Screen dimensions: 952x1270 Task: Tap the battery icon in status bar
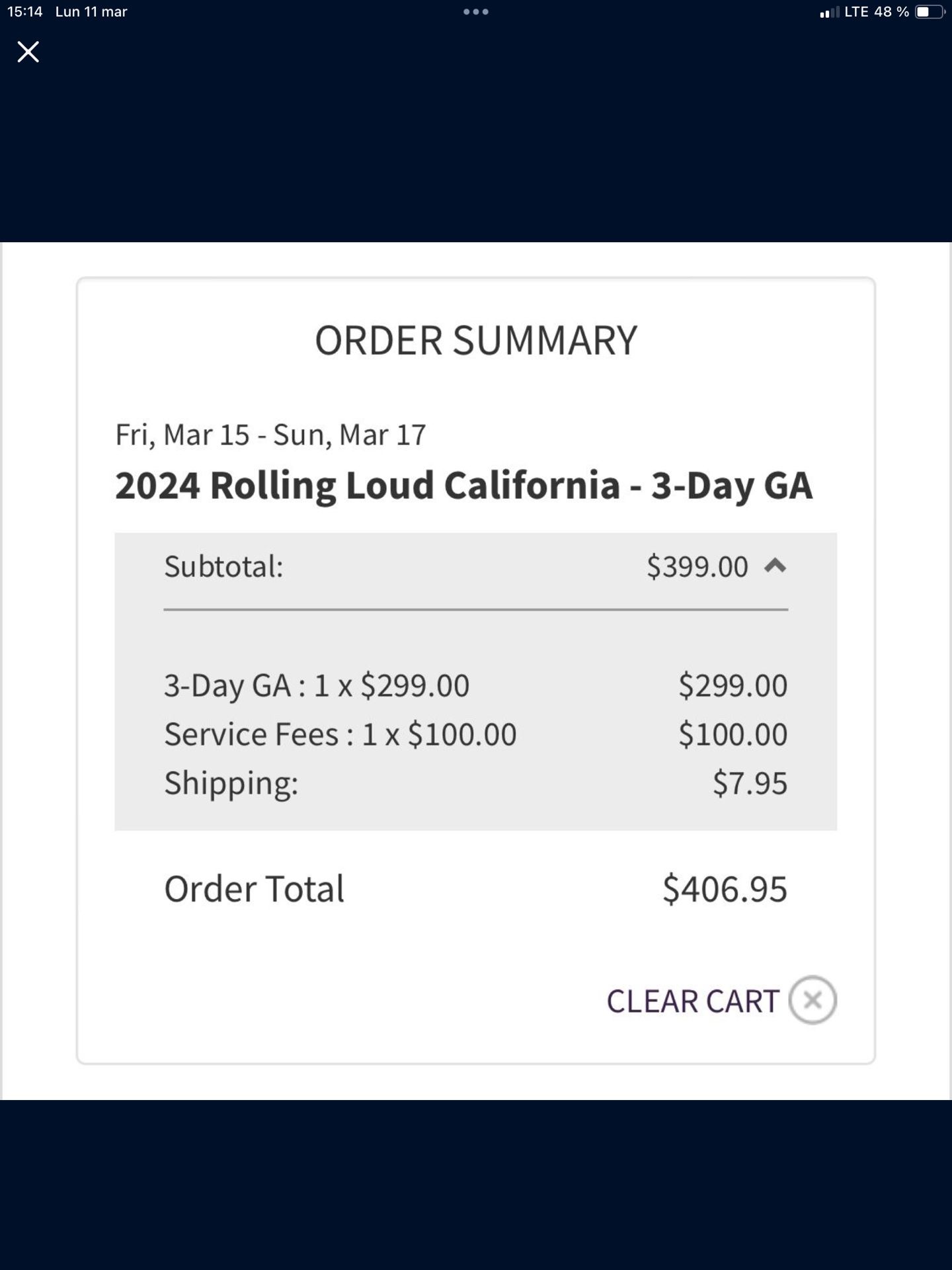930,12
